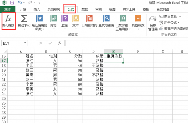Click Create from Selection (根据所选内容创建)

coord(174,28)
